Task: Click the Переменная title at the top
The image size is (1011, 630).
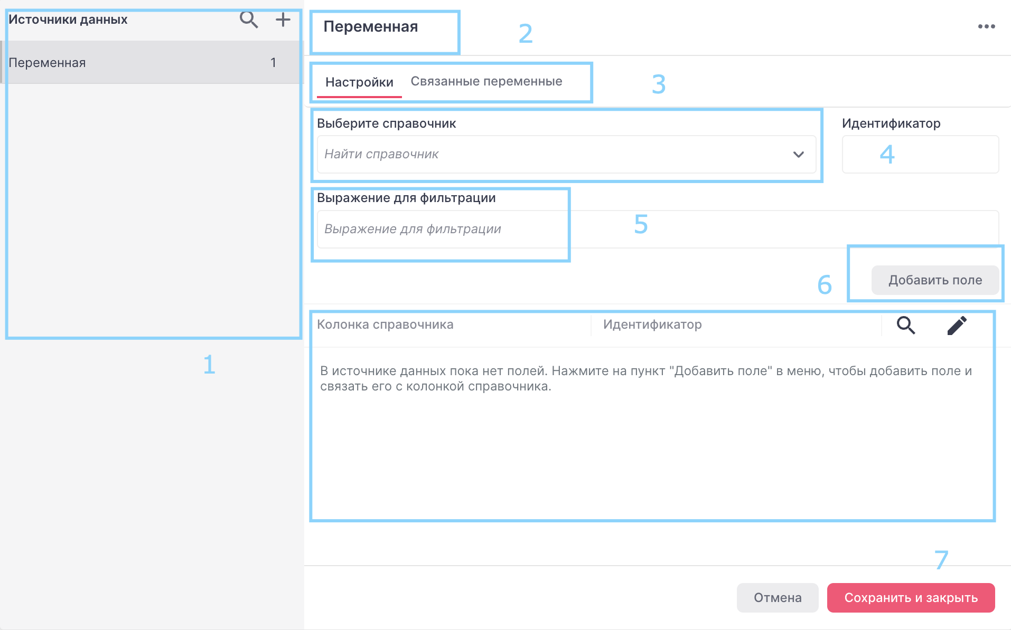Action: (x=370, y=27)
